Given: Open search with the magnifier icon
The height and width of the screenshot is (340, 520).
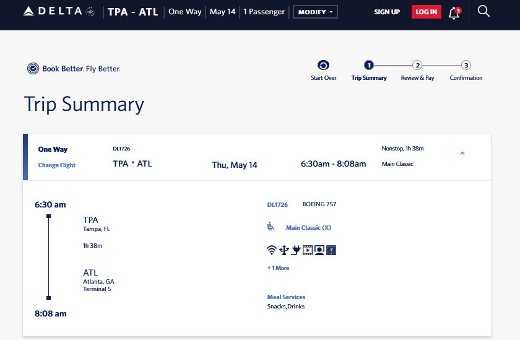Looking at the screenshot, I should [483, 11].
